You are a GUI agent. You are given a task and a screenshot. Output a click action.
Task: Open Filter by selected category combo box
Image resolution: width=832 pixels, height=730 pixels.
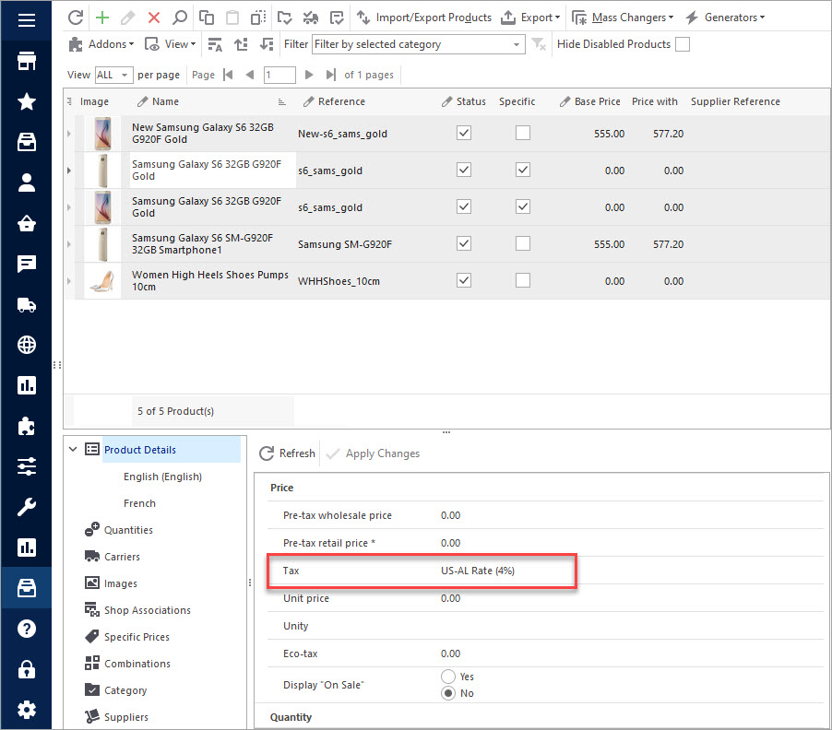[x=419, y=44]
